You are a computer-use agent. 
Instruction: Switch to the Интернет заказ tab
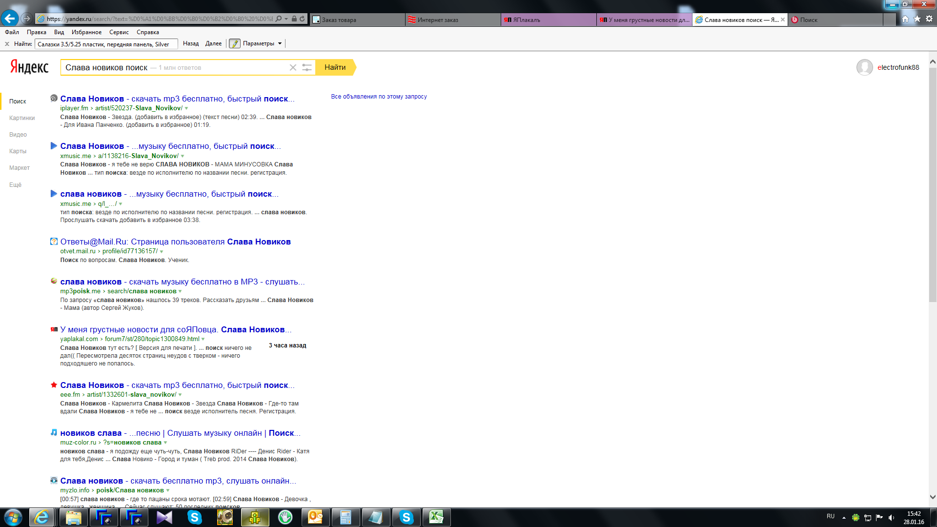coord(453,20)
